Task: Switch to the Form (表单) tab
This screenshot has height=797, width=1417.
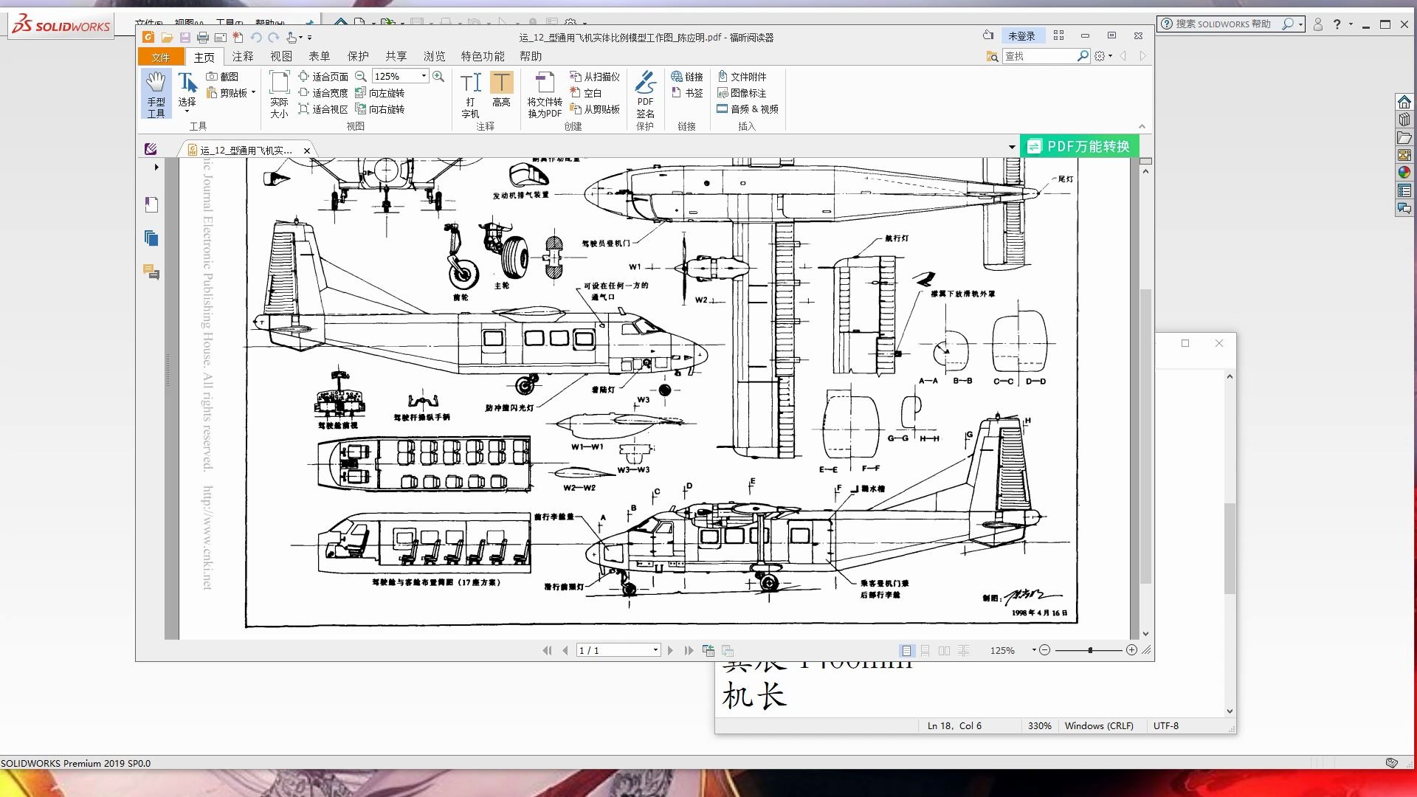Action: coord(320,56)
